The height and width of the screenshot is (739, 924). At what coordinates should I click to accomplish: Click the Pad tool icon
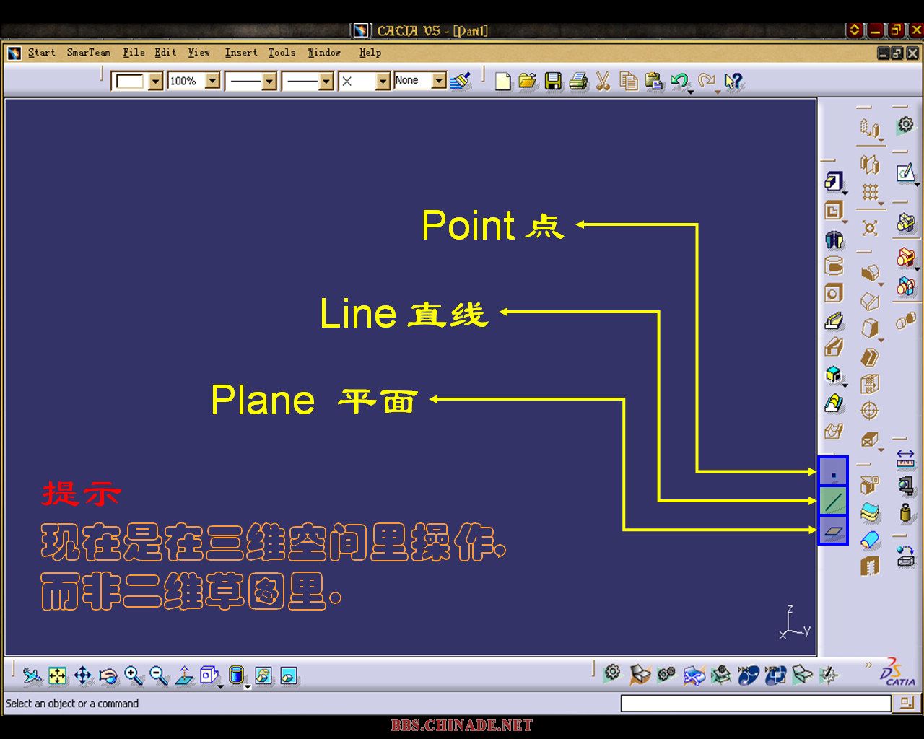(x=834, y=181)
